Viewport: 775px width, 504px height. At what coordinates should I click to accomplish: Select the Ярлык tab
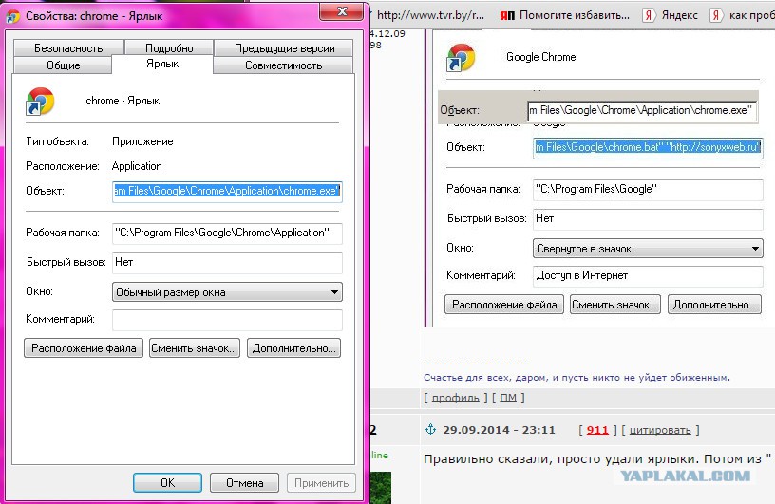pyautogui.click(x=162, y=64)
